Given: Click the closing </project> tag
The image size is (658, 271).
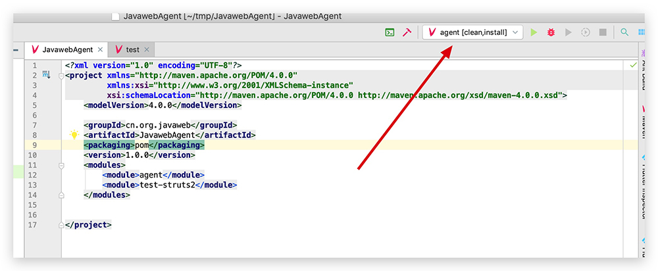Looking at the screenshot, I should point(88,225).
